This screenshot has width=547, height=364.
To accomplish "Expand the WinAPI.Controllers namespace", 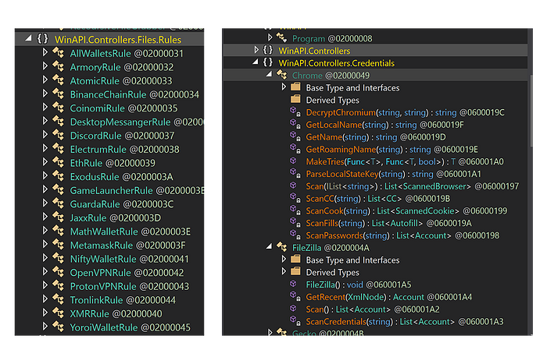I will coord(256,50).
